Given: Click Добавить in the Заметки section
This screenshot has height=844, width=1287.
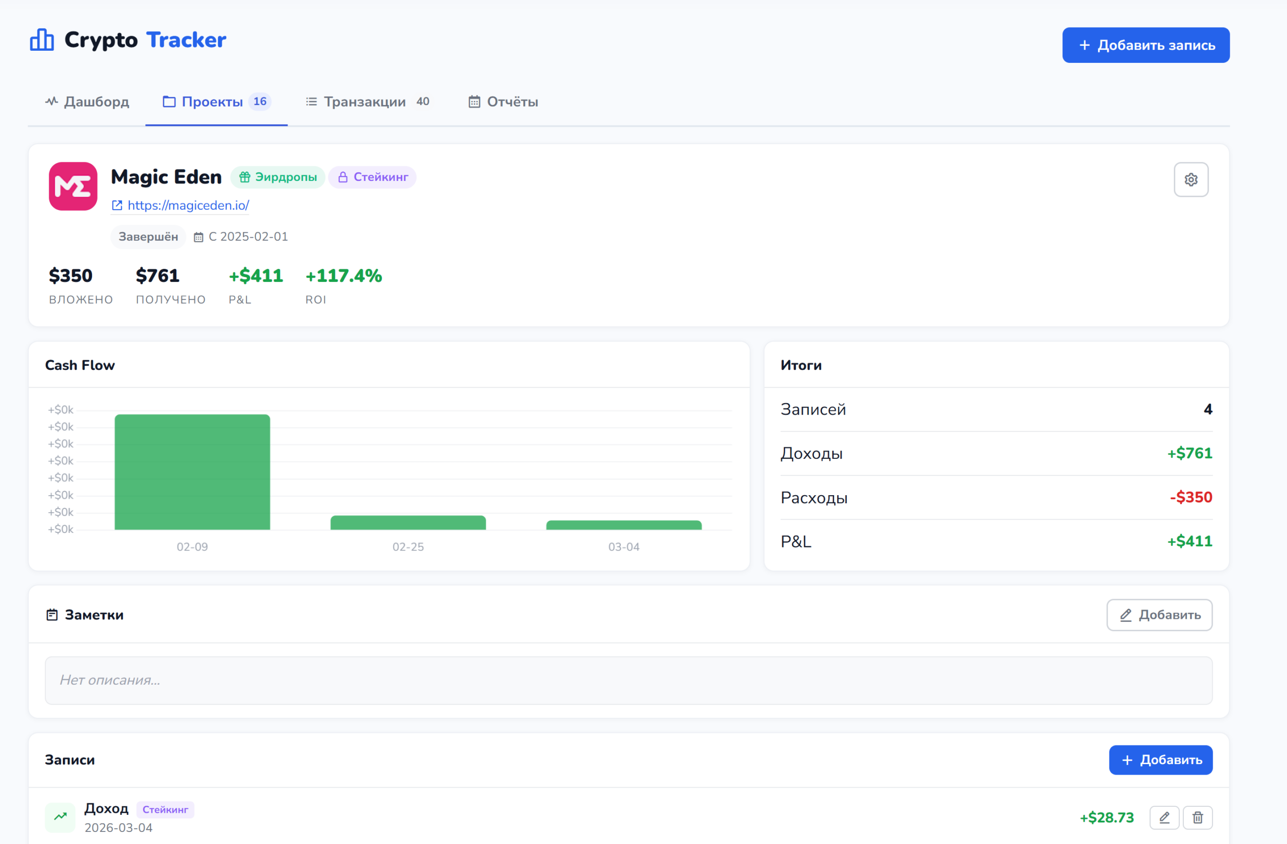Looking at the screenshot, I should point(1159,615).
